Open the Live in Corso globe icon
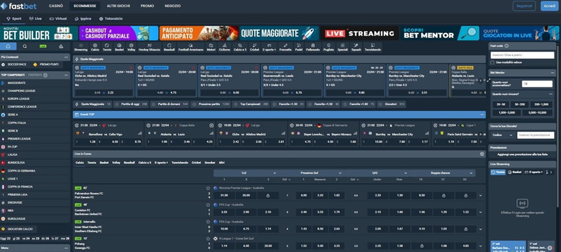This screenshot has width=561, height=252. pyautogui.click(x=482, y=154)
